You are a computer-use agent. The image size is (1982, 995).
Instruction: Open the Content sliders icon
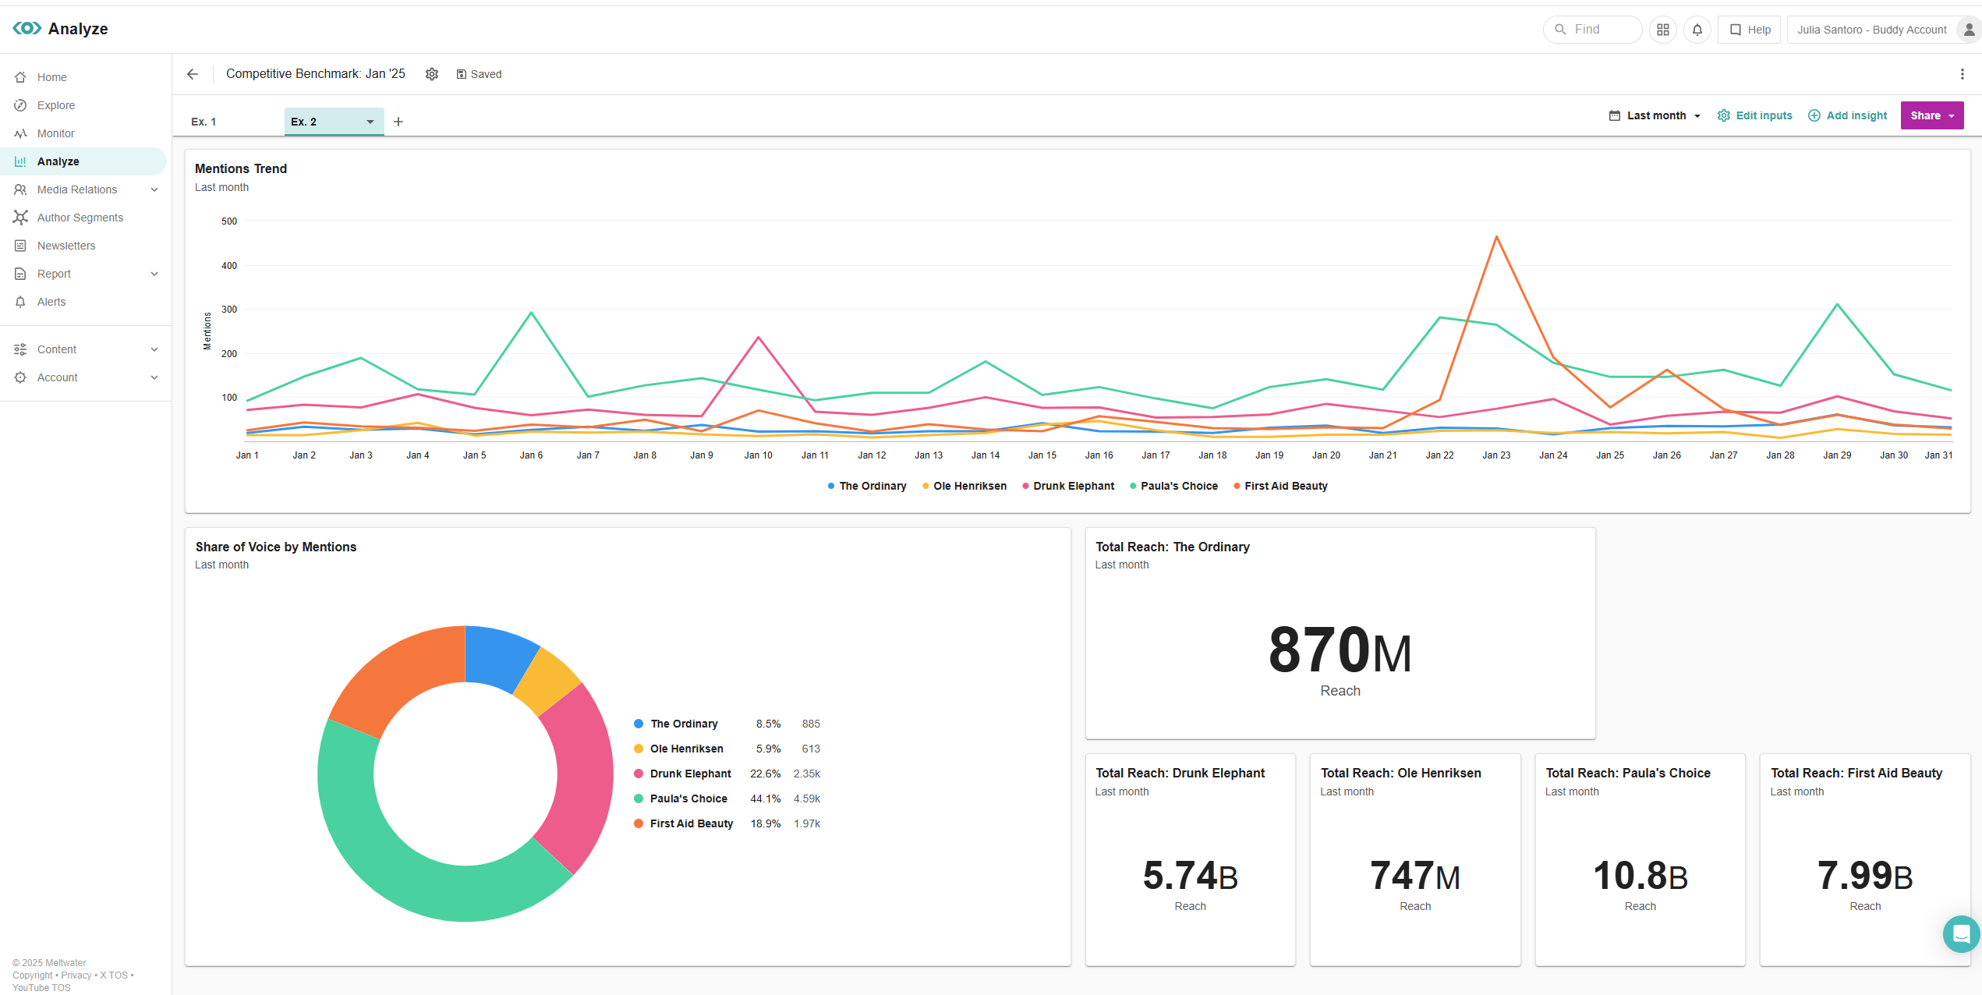(x=20, y=349)
